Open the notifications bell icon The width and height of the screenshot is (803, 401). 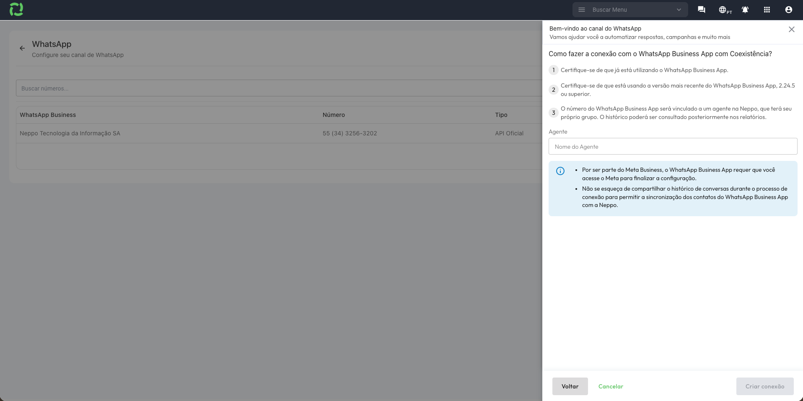745,10
